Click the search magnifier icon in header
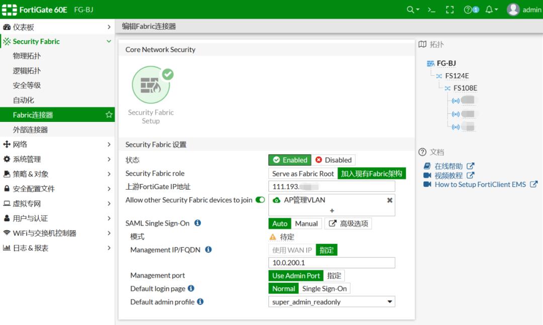Viewport: 543px width, 325px height. [411, 10]
